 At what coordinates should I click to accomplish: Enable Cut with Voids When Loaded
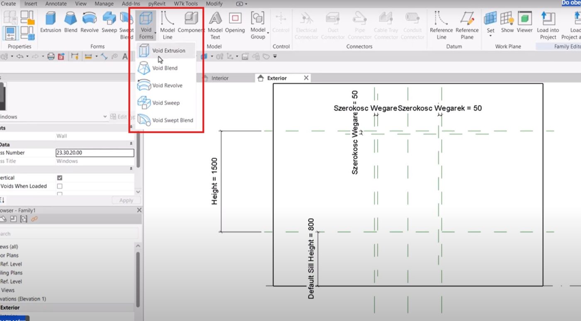pos(60,186)
